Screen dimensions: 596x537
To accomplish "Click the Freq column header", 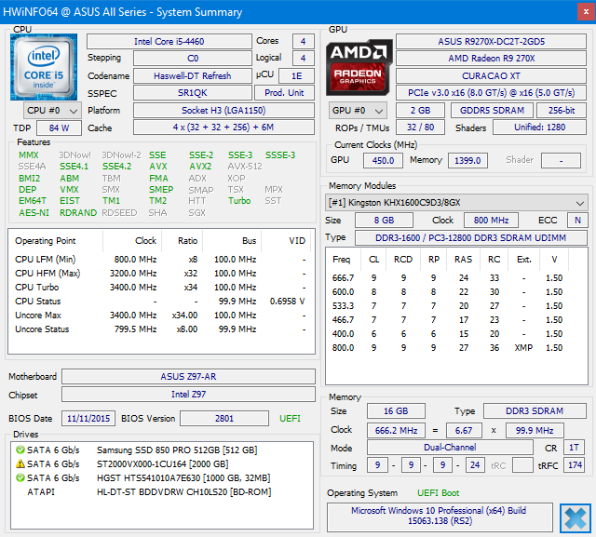I will click(x=344, y=260).
